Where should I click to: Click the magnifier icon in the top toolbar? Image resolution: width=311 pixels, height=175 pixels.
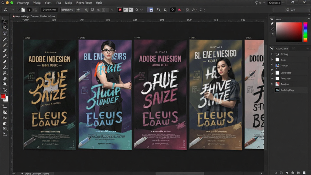click(x=159, y=10)
